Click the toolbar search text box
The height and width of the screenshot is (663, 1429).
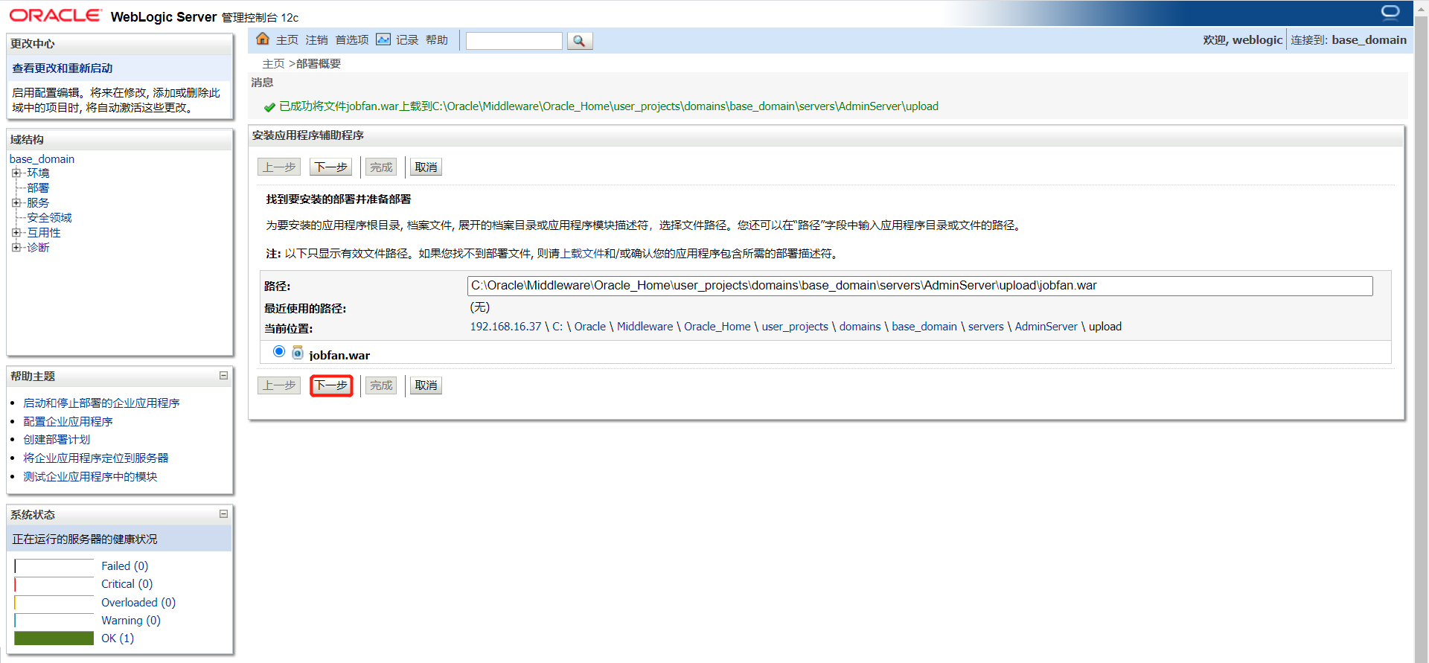click(514, 41)
